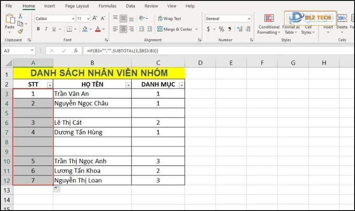Toggle Bold formatting
The image size is (355, 211).
click(x=38, y=29)
